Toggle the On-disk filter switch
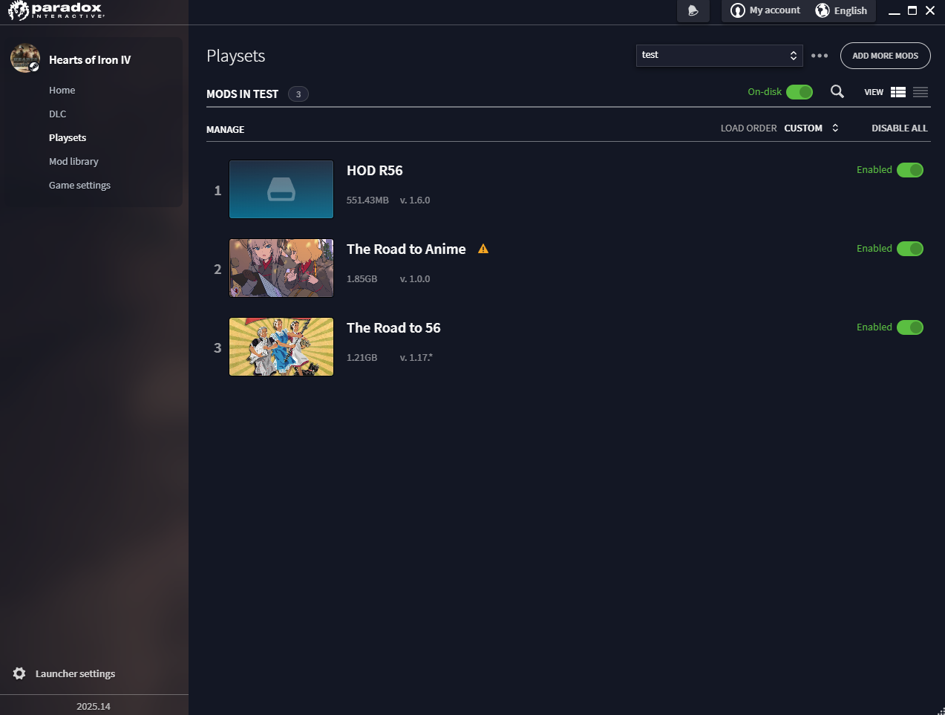The image size is (945, 715). [x=800, y=92]
